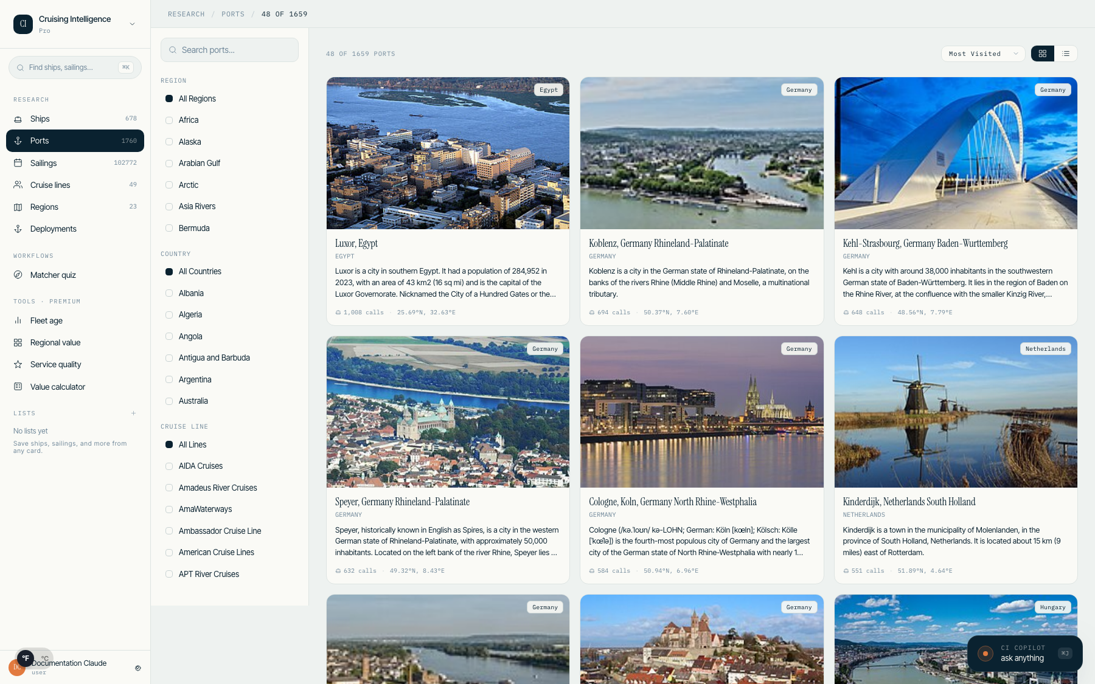Click the Netherlands tag on Kinderdijk card

click(x=1045, y=349)
